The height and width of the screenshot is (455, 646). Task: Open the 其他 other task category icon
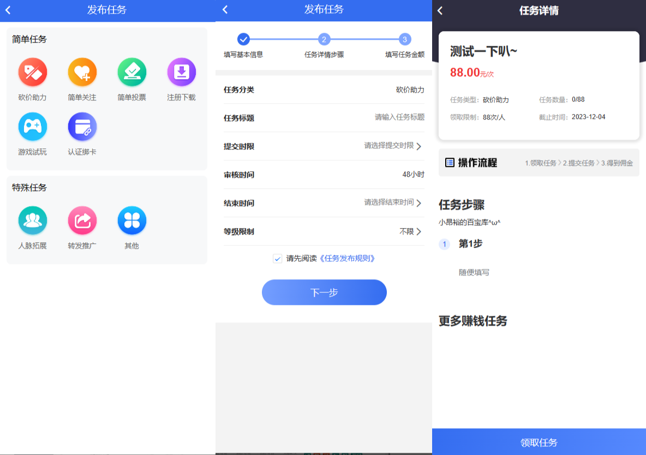131,220
